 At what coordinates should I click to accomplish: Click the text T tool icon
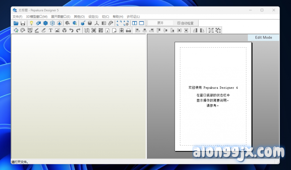click(51, 30)
